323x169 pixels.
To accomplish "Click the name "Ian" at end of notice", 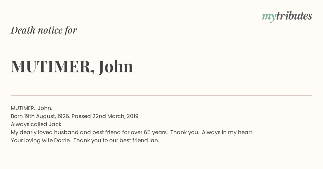I will click(153, 140).
